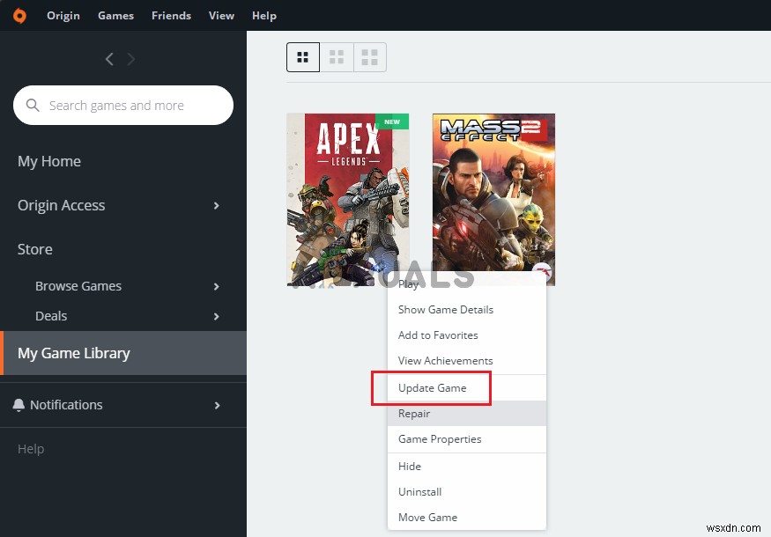Select the smallest grid view icon
771x537 pixels.
302,56
